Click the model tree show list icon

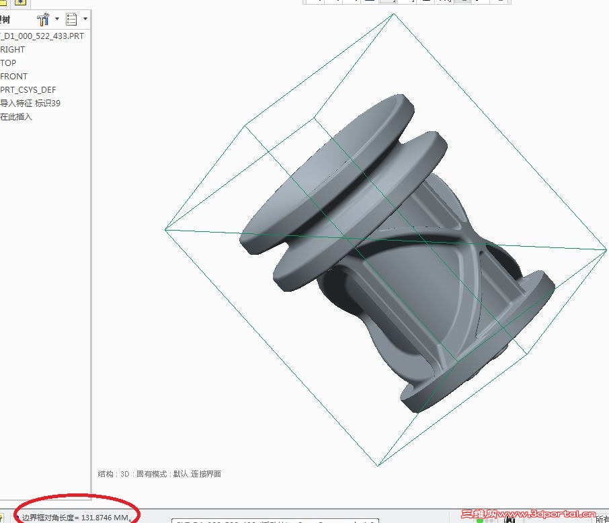pyautogui.click(x=71, y=19)
